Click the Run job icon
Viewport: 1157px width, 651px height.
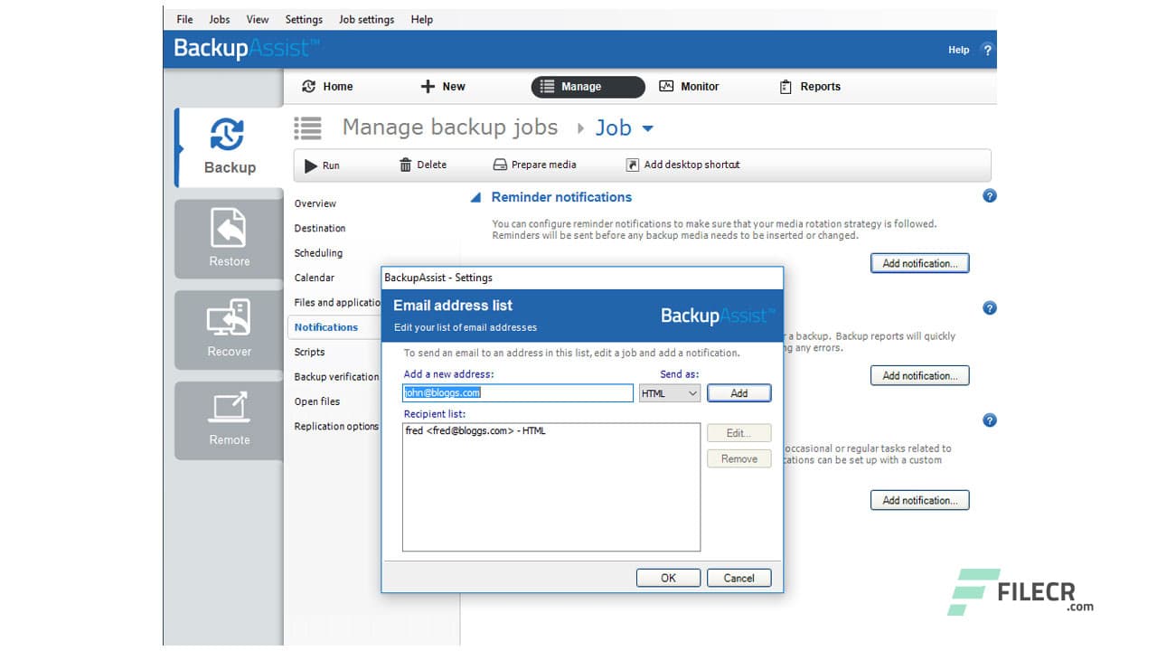point(311,164)
